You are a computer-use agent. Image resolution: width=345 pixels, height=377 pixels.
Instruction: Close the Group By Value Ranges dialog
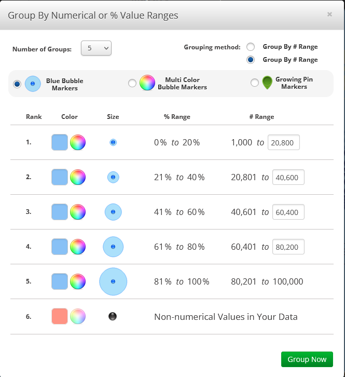329,15
